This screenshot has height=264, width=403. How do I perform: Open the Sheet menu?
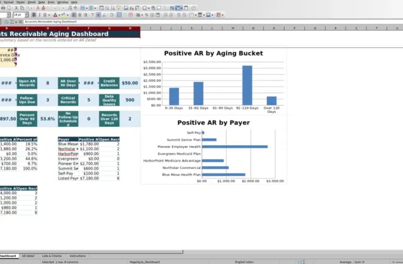point(31,2)
